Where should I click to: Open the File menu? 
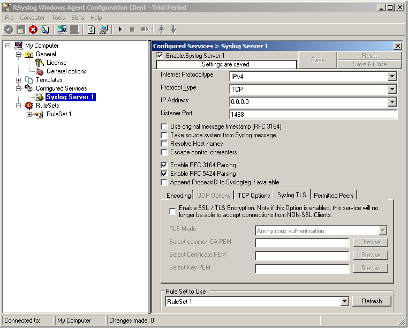click(x=9, y=18)
